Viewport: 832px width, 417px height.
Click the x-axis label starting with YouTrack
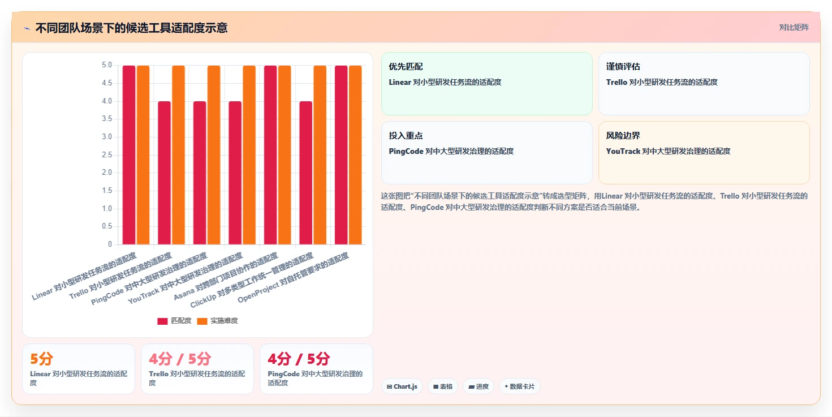[x=186, y=278]
